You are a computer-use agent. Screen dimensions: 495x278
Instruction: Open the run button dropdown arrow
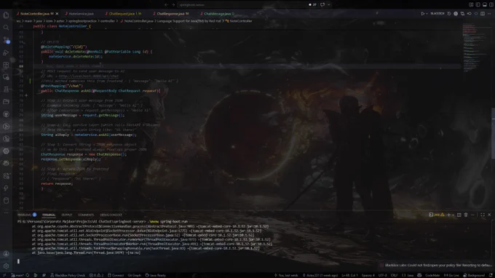427,14
